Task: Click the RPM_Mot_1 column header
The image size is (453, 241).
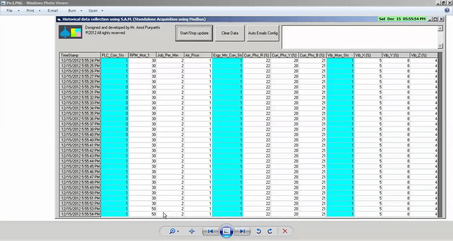Action: (x=142, y=55)
